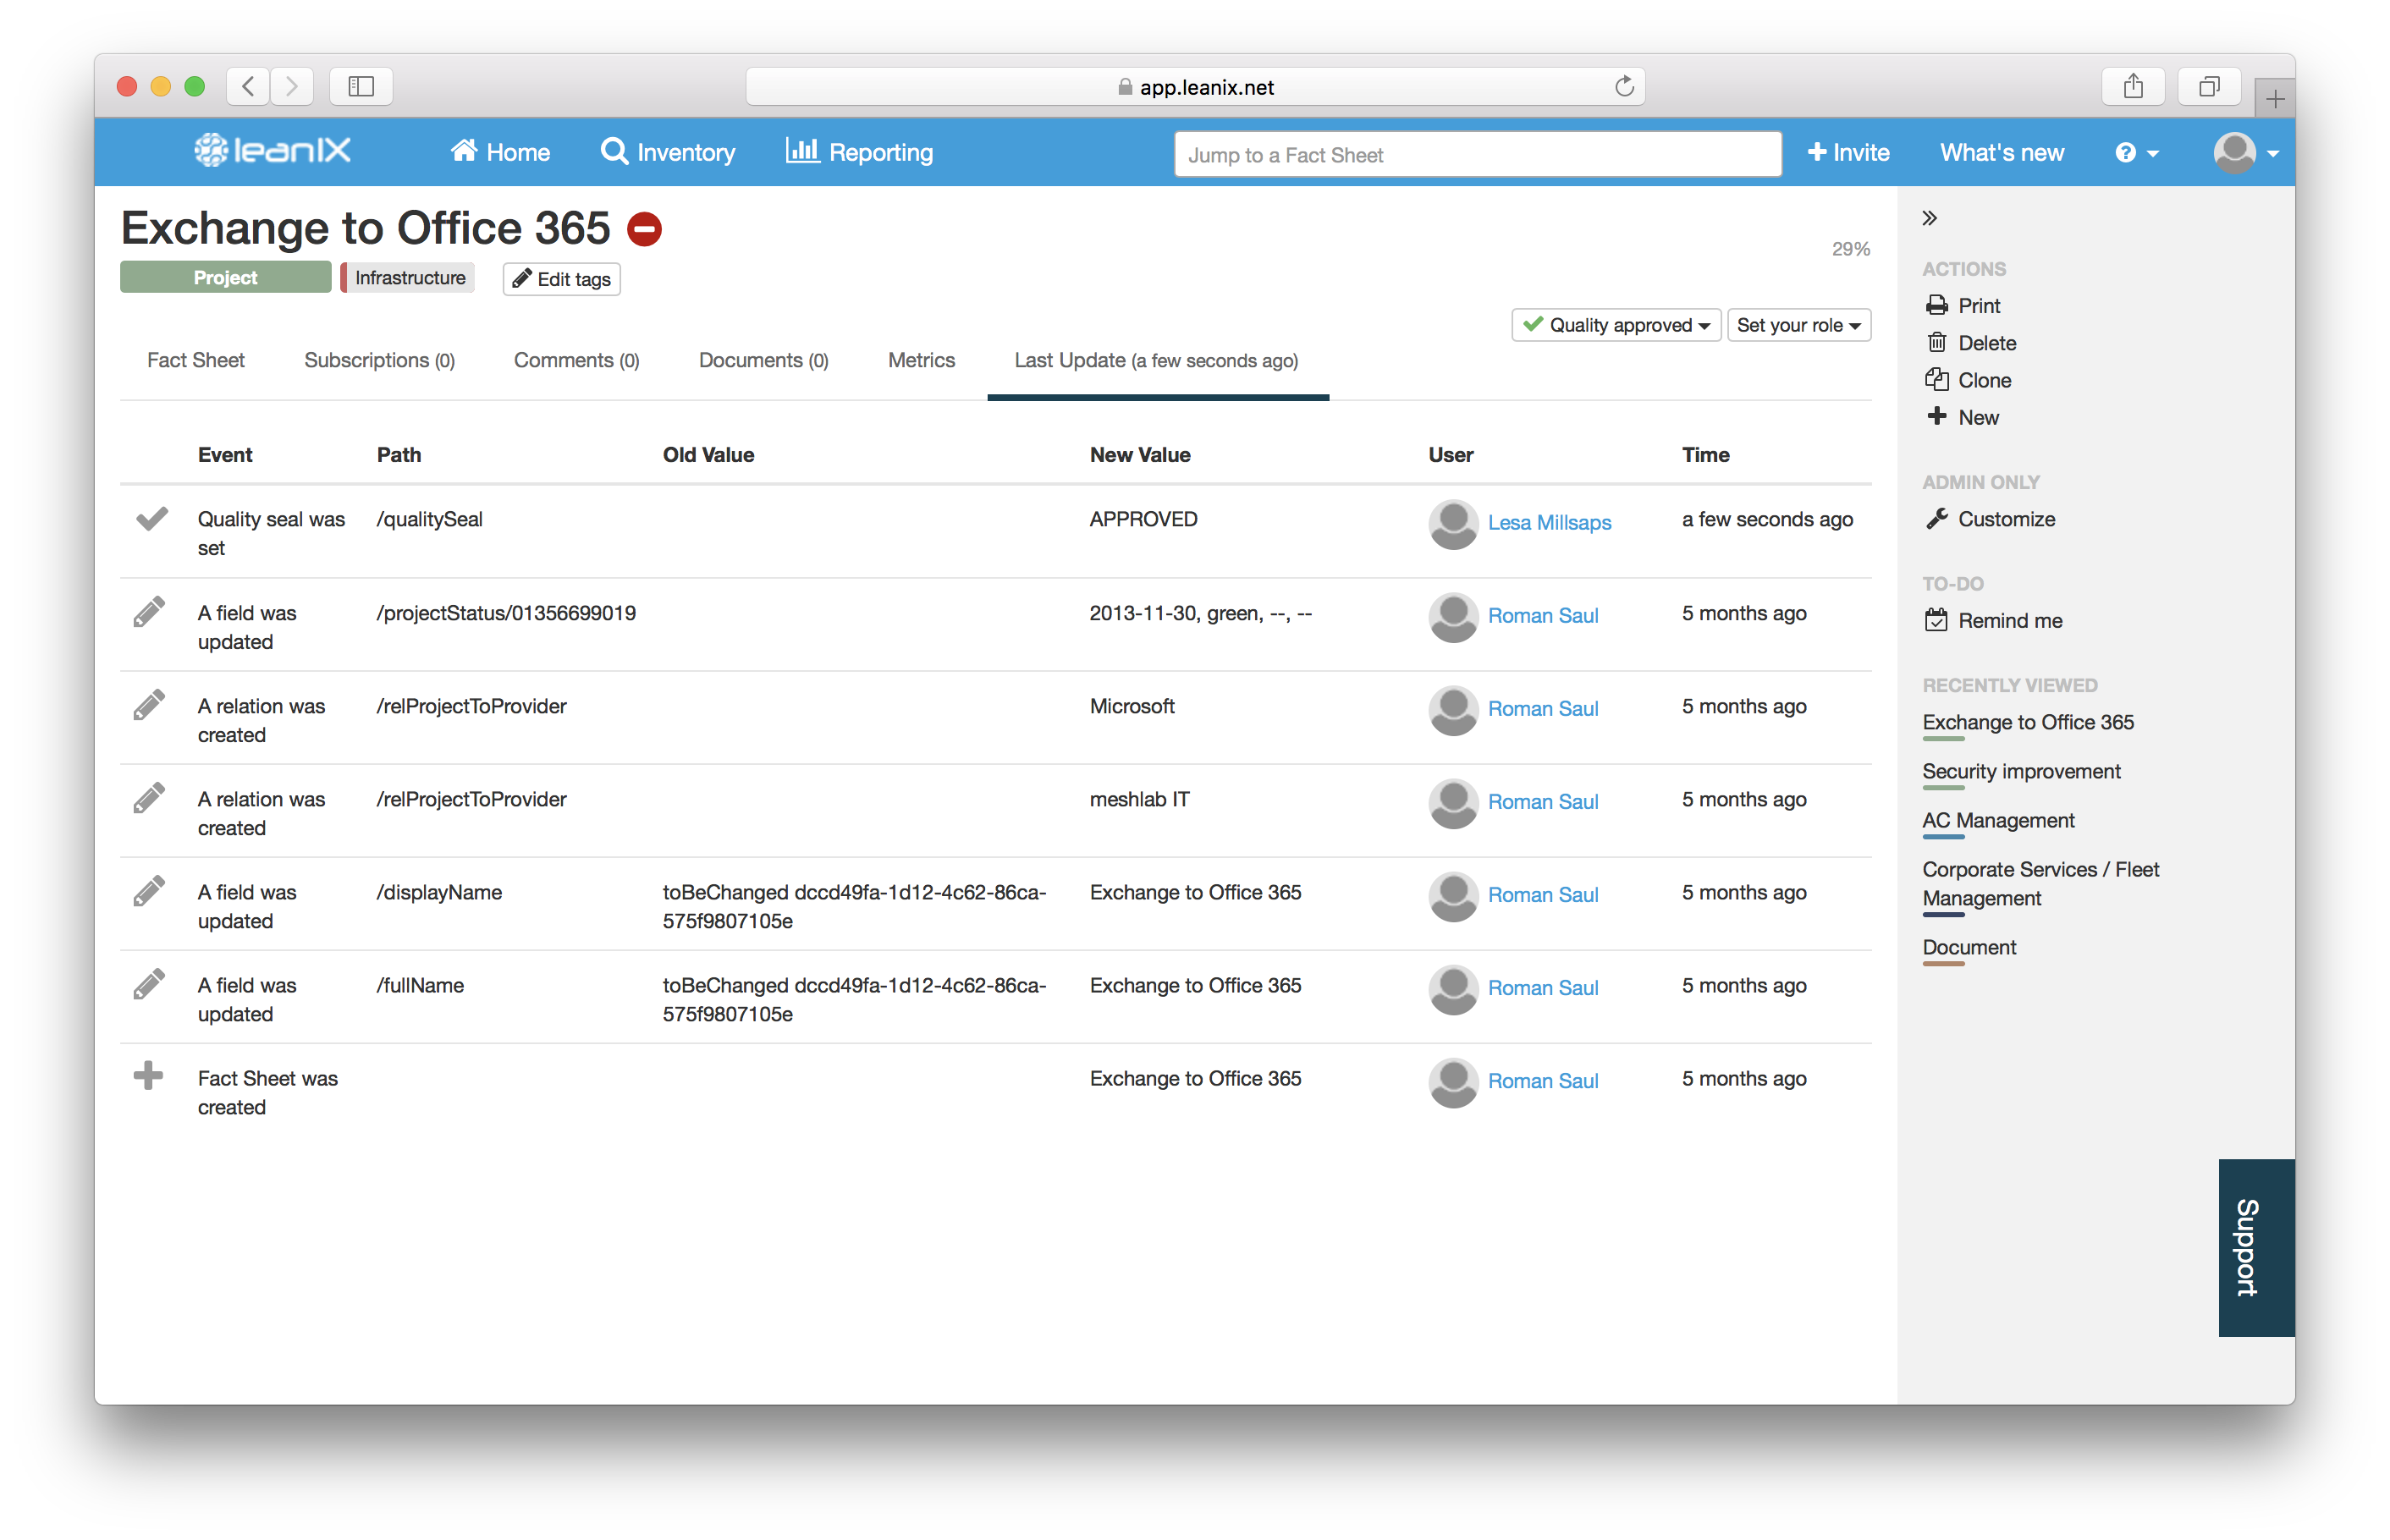This screenshot has height=1540, width=2390.
Task: Click the Remind me calendar icon
Action: click(x=1937, y=620)
